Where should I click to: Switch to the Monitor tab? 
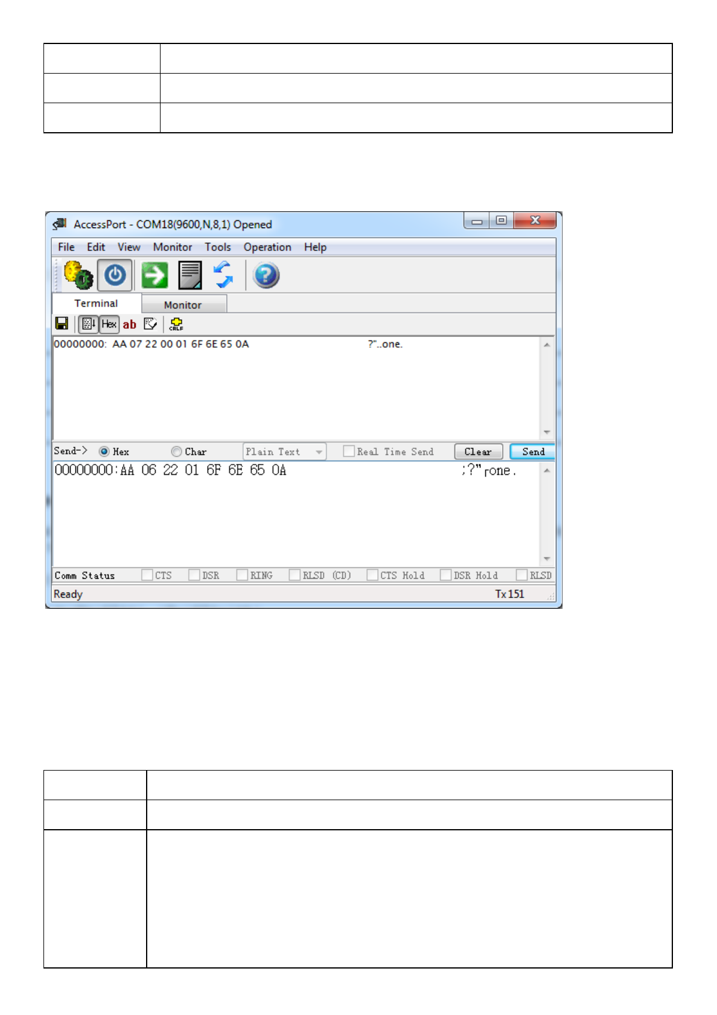coord(183,305)
